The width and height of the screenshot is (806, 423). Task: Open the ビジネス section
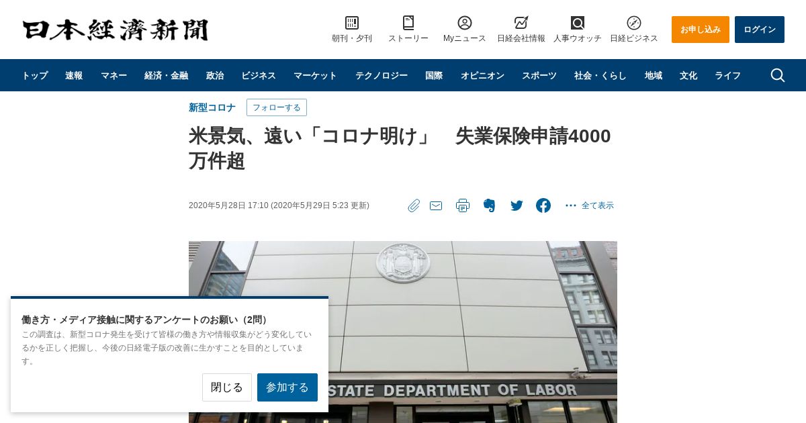pos(259,76)
